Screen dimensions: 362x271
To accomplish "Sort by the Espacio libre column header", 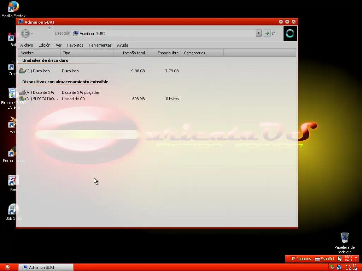I will pyautogui.click(x=164, y=53).
